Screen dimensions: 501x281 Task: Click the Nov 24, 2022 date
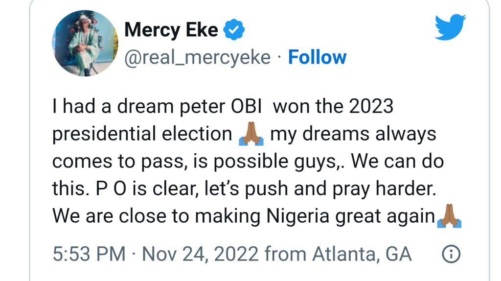pyautogui.click(x=200, y=255)
